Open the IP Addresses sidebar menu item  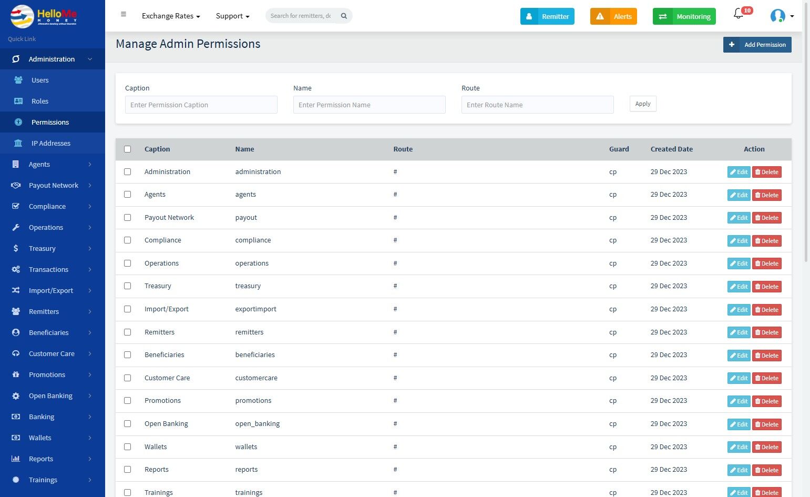53,143
